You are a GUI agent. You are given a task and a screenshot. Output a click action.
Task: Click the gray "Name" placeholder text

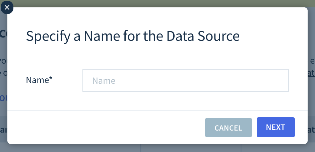point(104,81)
